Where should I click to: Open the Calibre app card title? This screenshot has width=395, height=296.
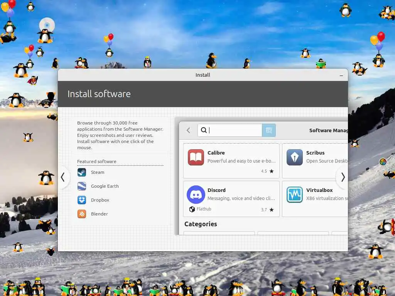coord(216,153)
